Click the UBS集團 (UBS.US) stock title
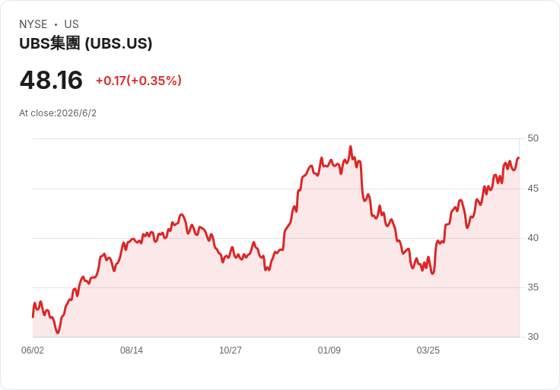 point(86,43)
